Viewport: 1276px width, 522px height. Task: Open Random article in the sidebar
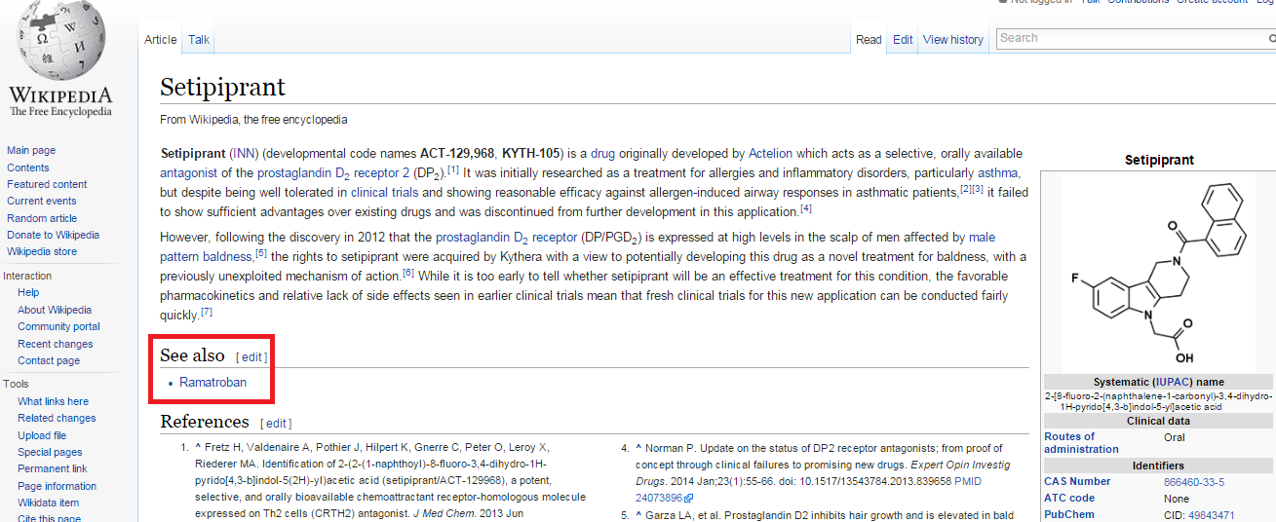pyautogui.click(x=42, y=218)
